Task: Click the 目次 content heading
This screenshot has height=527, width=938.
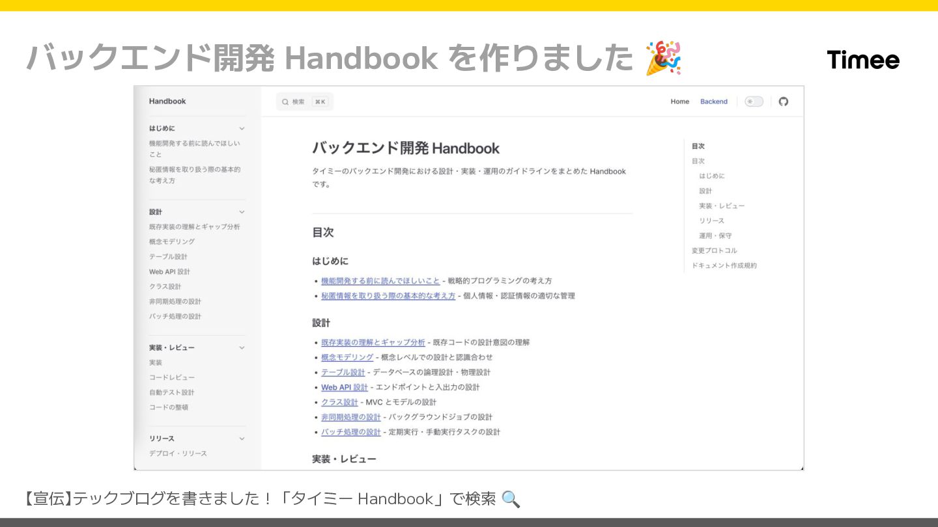Action: 323,232
